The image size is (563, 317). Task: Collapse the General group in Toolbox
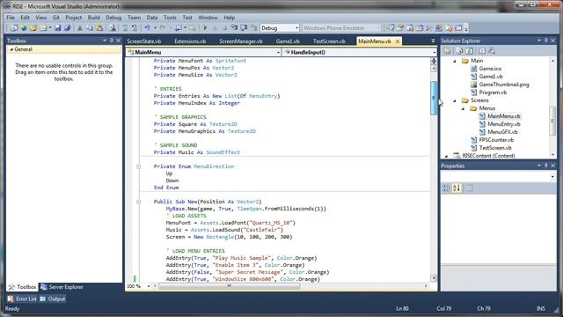click(x=11, y=49)
